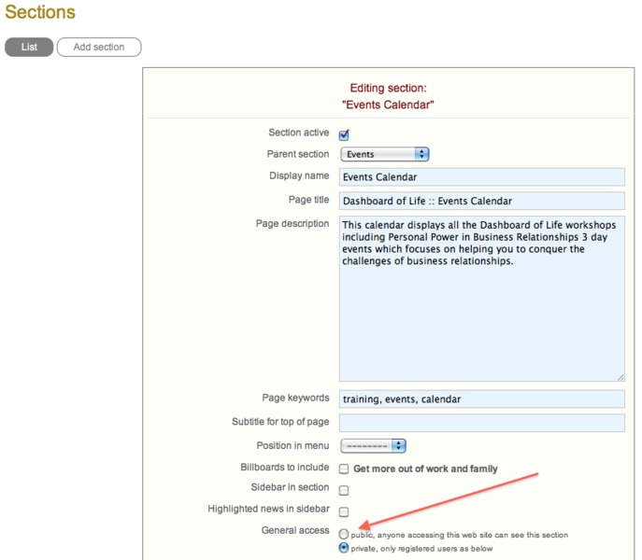
Task: Click the Sections page heading
Action: tap(40, 13)
